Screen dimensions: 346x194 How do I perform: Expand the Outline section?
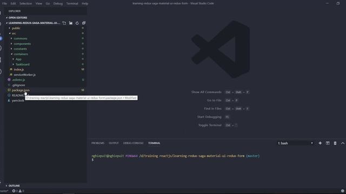14,186
